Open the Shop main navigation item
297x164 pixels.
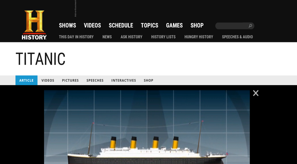pyautogui.click(x=197, y=26)
